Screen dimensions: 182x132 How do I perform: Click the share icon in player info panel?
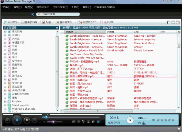139,123
